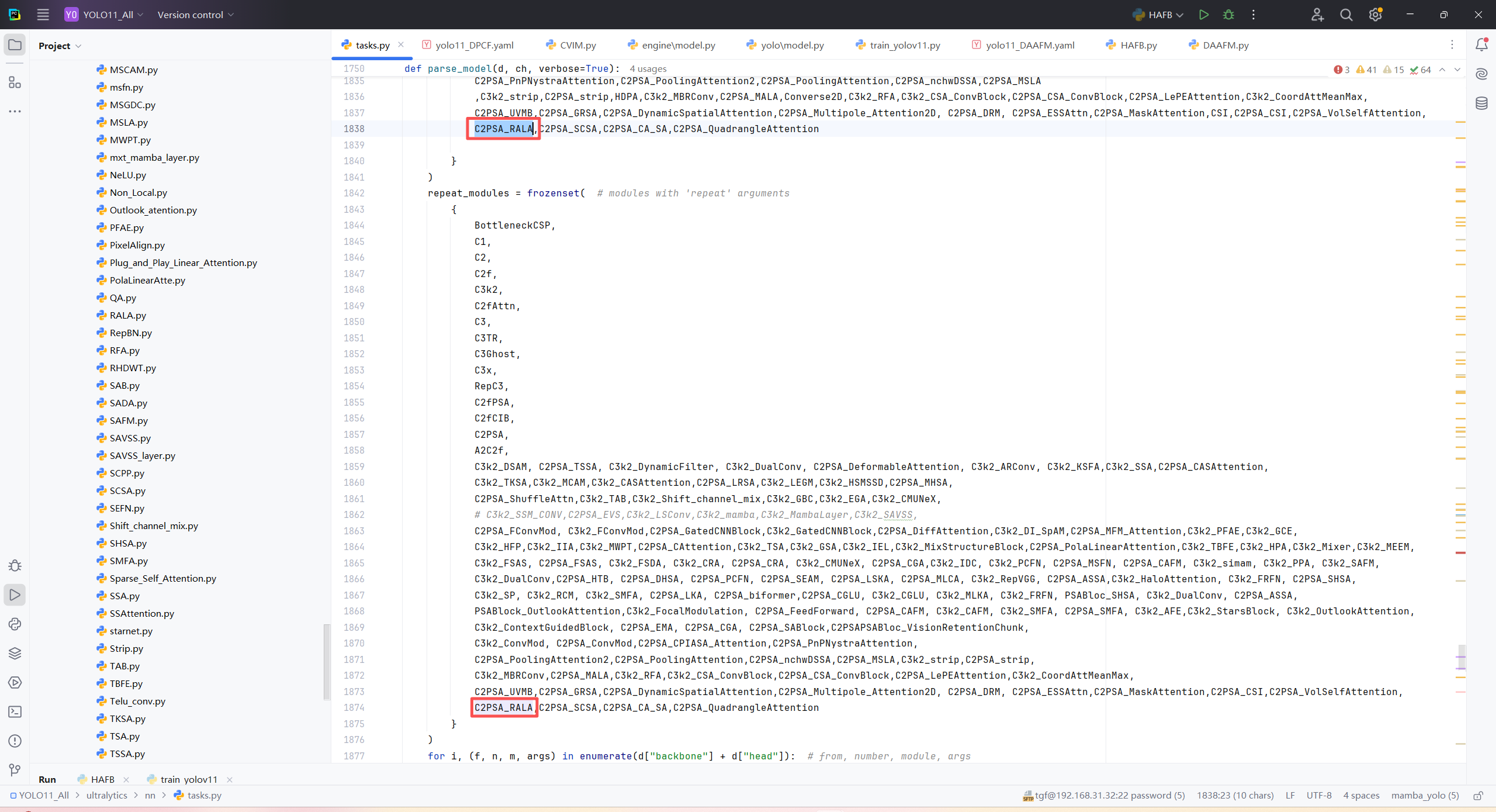
Task: Toggle the Run tool window icon
Action: (15, 595)
